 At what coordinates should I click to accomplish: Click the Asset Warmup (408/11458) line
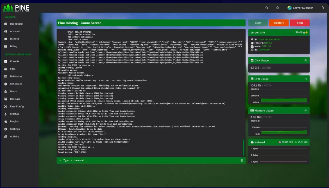pos(72,152)
